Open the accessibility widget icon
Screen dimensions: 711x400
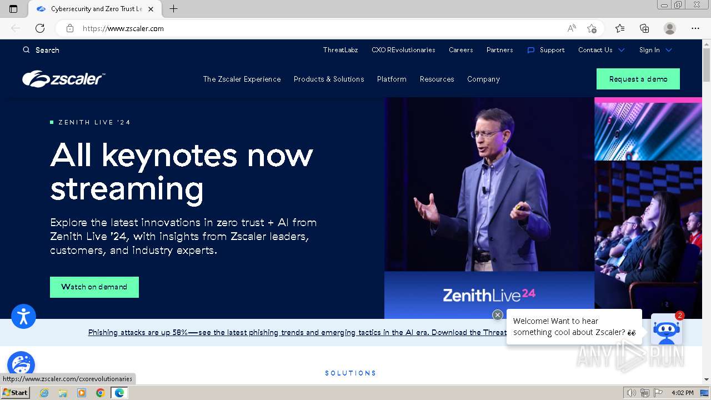point(23,317)
